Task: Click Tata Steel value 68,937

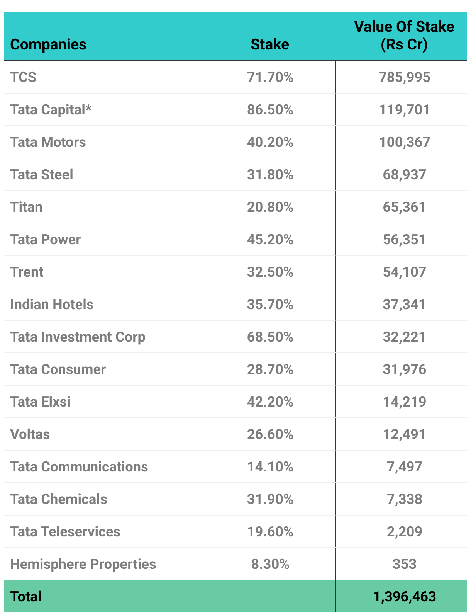Action: tap(404, 175)
